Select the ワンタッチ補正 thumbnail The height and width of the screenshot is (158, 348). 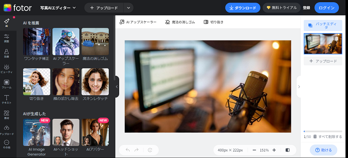(x=37, y=41)
